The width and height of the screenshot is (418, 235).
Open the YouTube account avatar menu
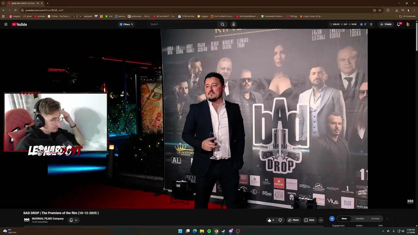(408, 24)
